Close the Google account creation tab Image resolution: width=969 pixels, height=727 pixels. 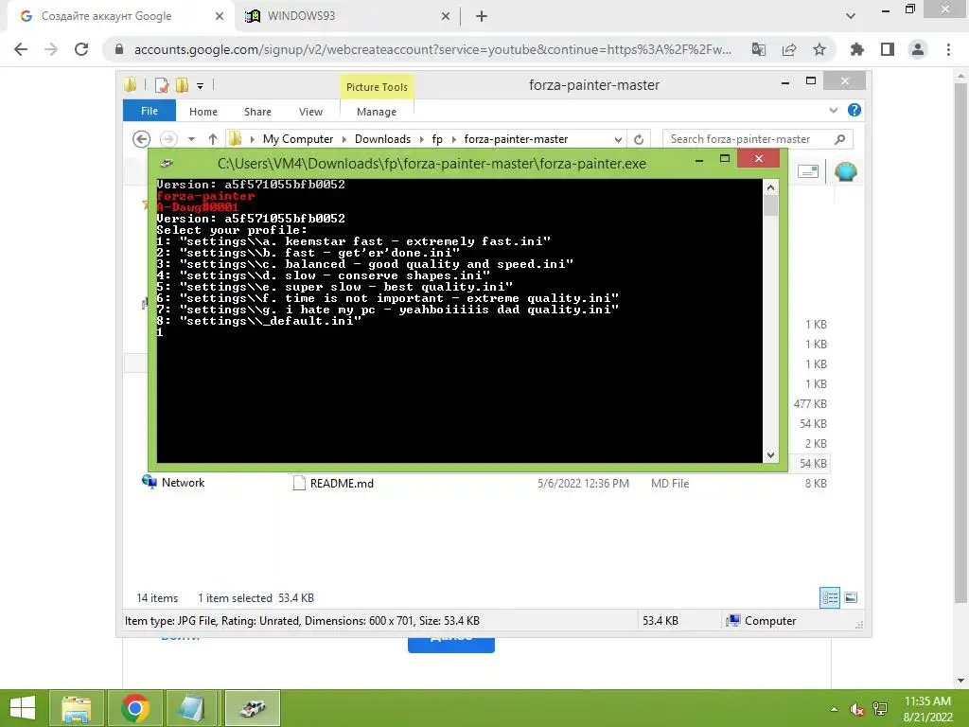(x=220, y=16)
